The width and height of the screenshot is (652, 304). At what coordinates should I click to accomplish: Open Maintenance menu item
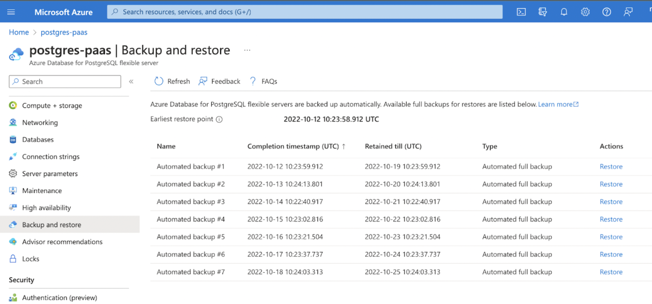[x=42, y=190]
